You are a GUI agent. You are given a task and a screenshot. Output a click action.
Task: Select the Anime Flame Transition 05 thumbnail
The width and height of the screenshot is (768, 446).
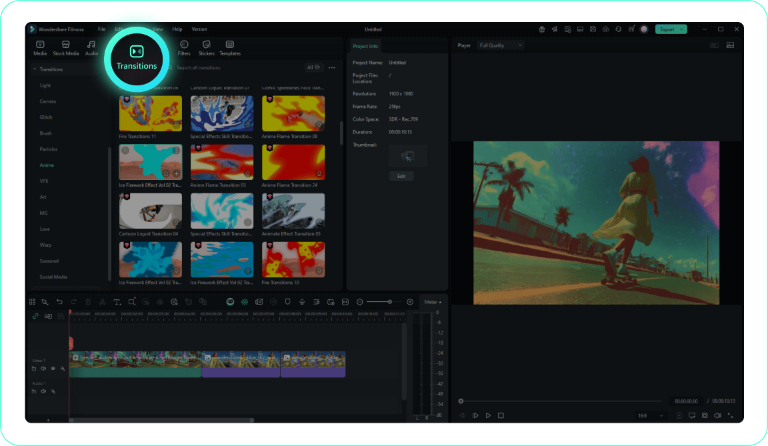tap(222, 162)
